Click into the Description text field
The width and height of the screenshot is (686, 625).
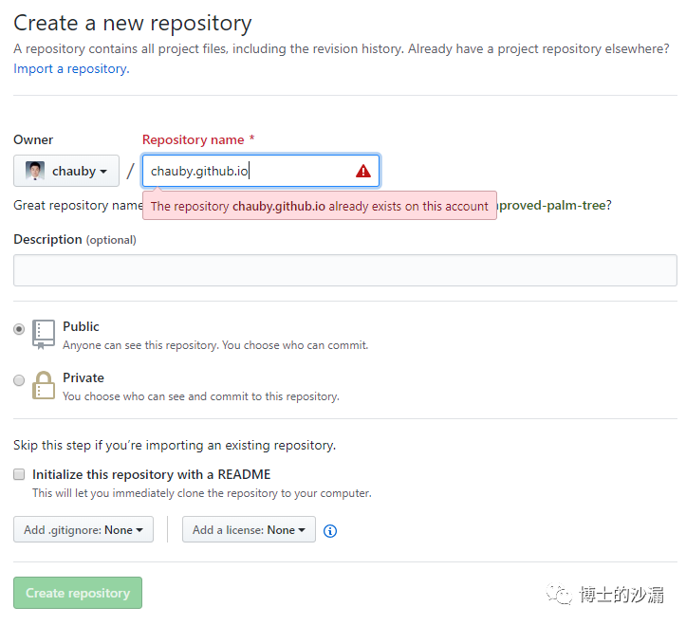[345, 270]
